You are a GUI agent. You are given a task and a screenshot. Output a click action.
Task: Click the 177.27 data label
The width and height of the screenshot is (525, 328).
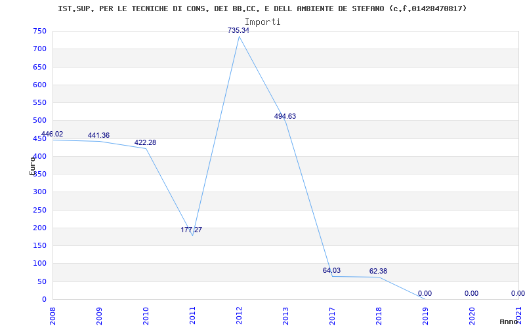point(192,230)
